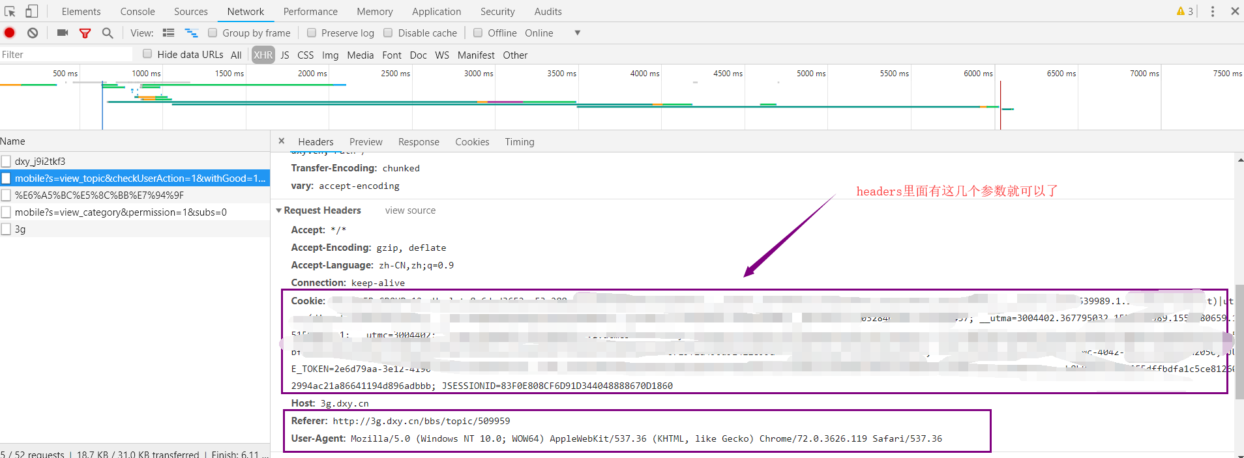Open the Audits tab
This screenshot has width=1244, height=458.
point(548,11)
